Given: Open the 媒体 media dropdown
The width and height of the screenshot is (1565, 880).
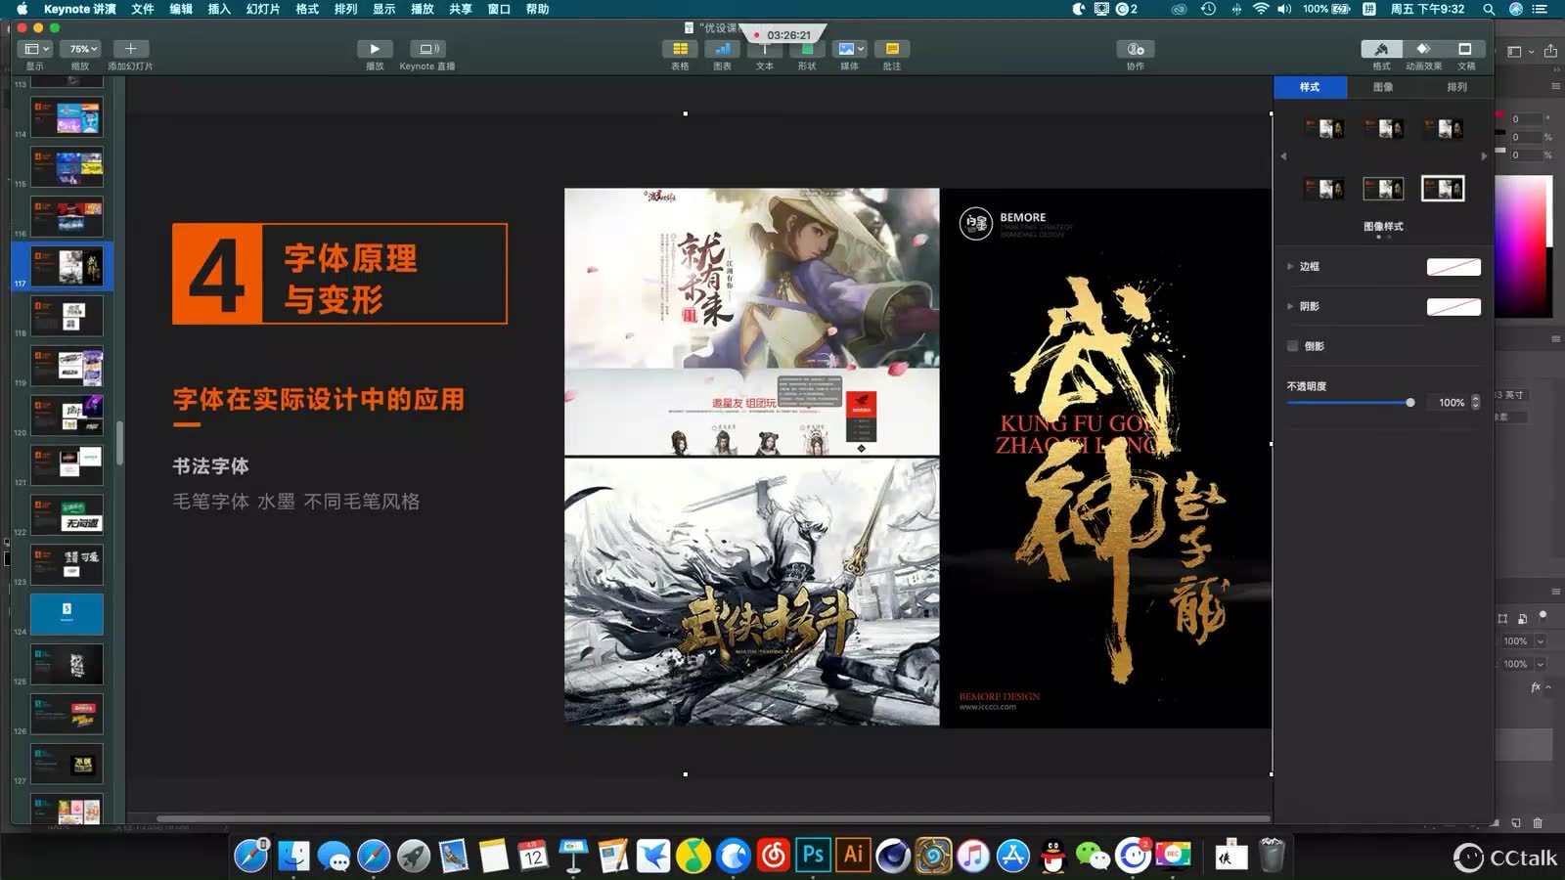Looking at the screenshot, I should point(849,49).
